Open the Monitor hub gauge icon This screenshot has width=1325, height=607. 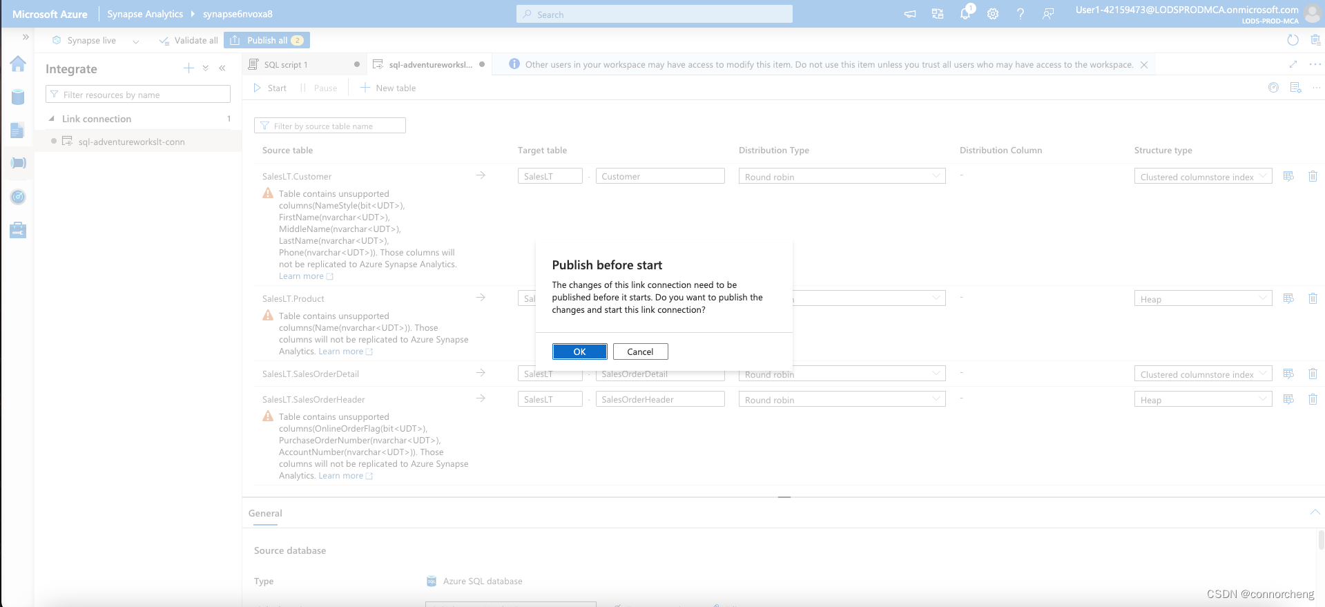click(x=18, y=197)
